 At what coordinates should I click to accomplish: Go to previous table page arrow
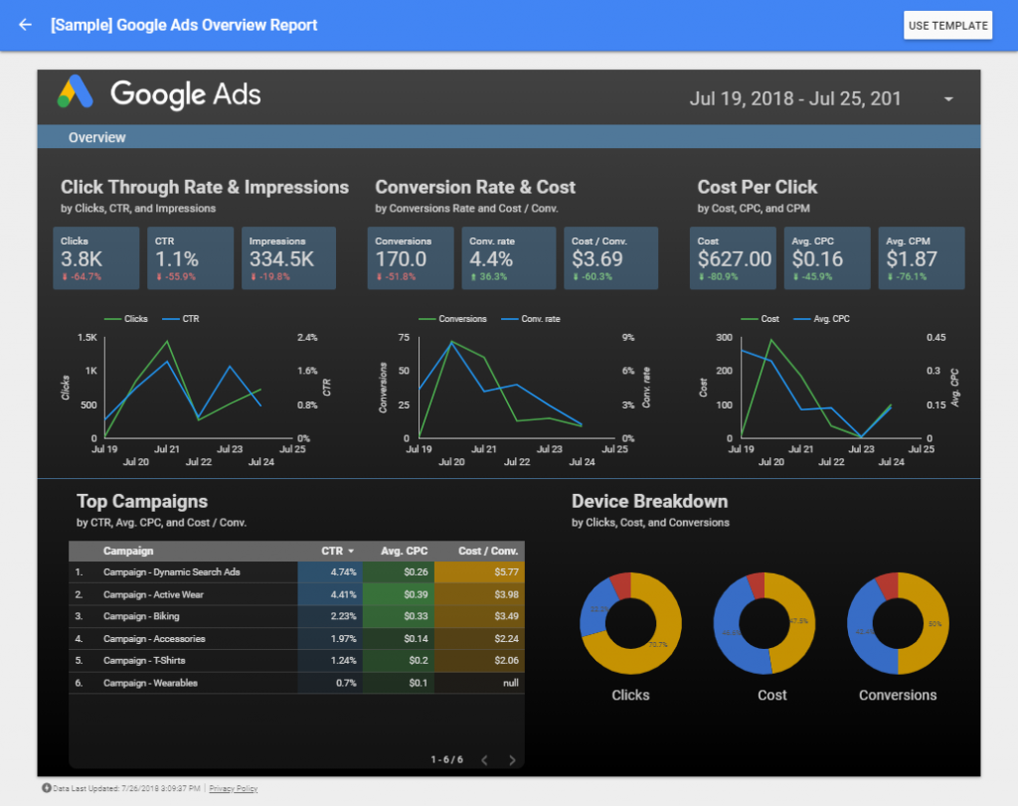[484, 760]
